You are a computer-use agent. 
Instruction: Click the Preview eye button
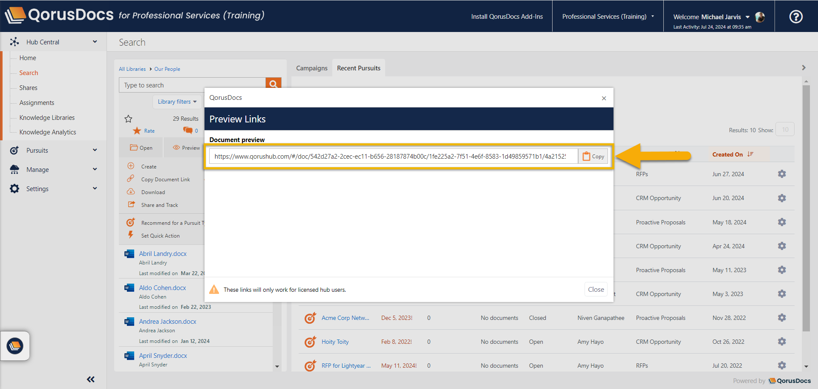coord(186,148)
